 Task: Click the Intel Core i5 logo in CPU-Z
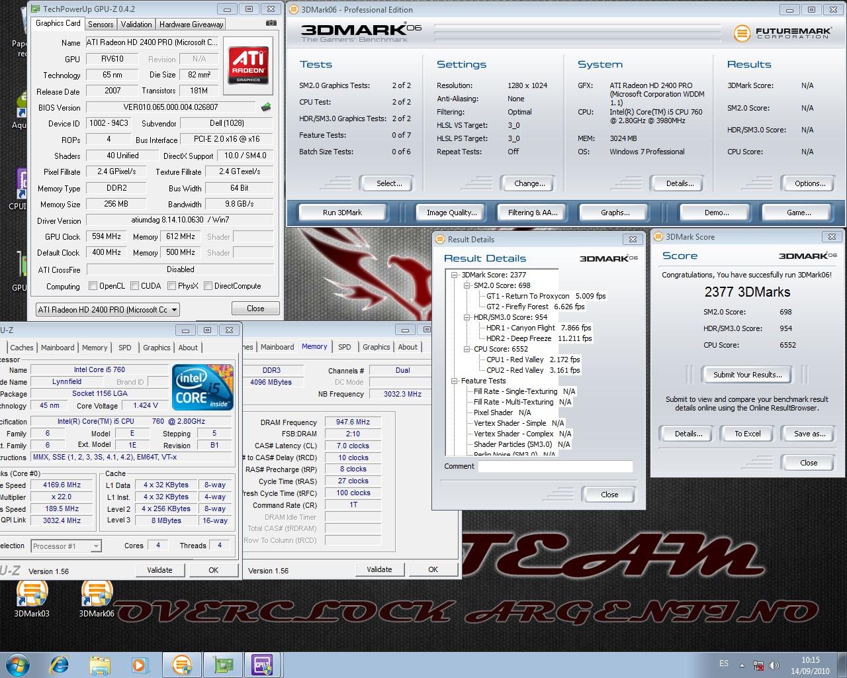(202, 387)
